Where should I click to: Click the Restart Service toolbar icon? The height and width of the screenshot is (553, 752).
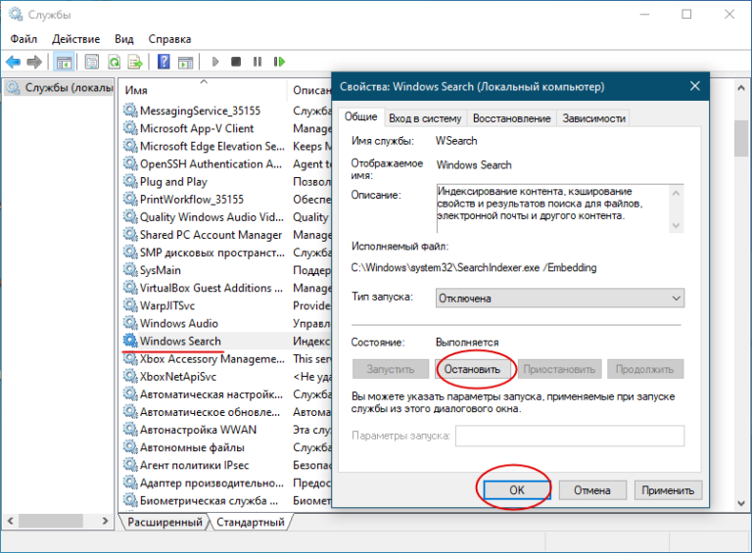click(279, 62)
